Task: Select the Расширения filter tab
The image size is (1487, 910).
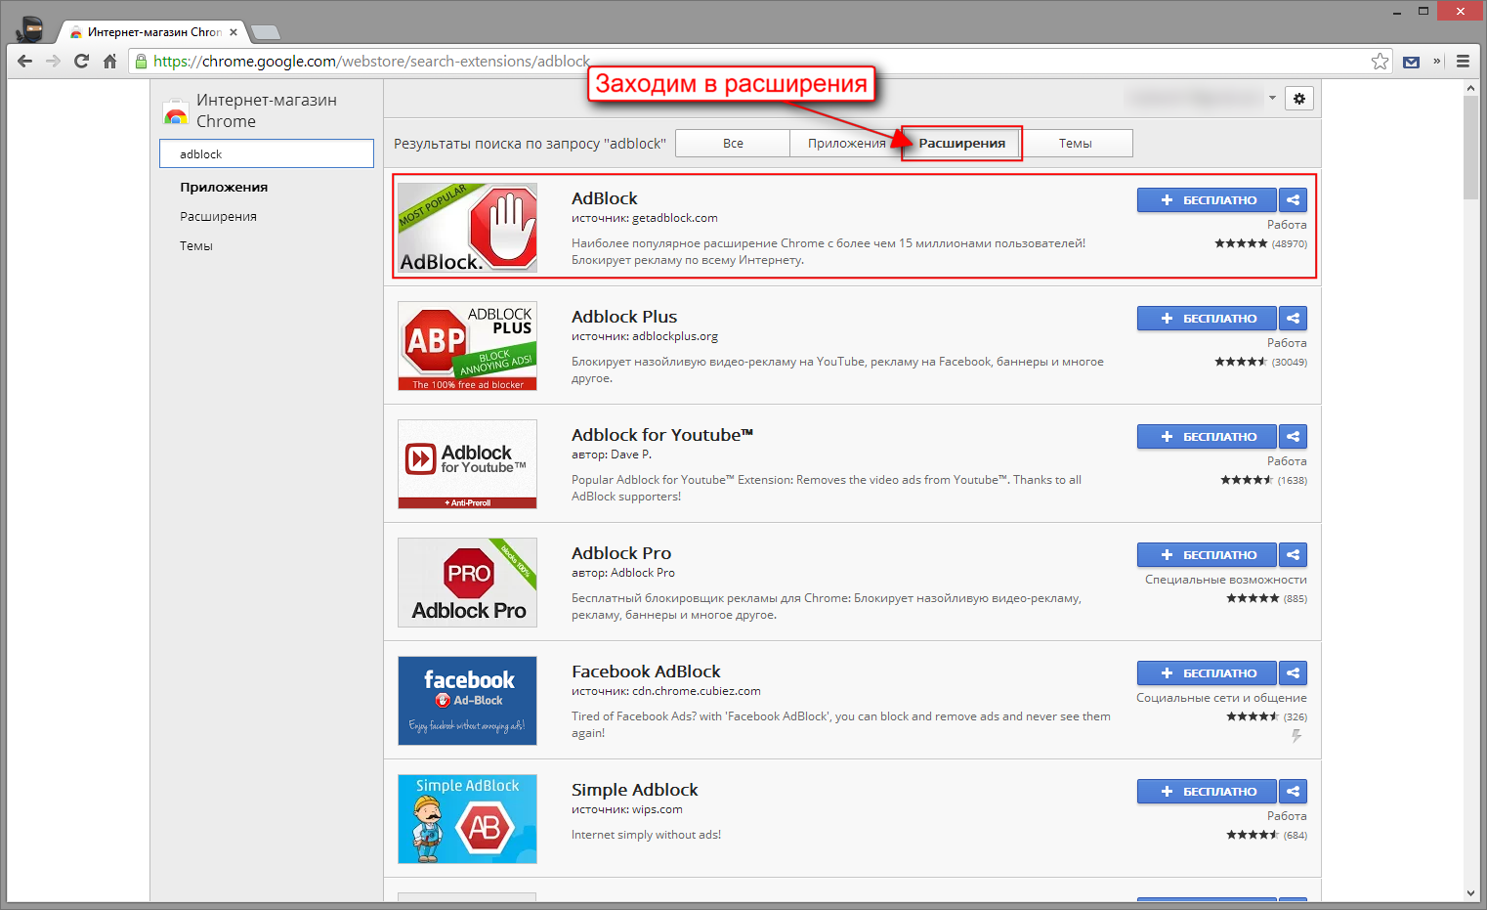Action: (x=961, y=143)
